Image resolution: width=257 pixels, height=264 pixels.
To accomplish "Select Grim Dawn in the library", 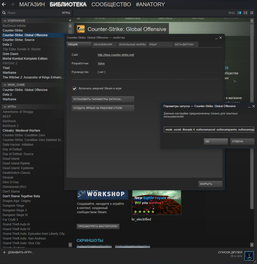I will coord(10,54).
